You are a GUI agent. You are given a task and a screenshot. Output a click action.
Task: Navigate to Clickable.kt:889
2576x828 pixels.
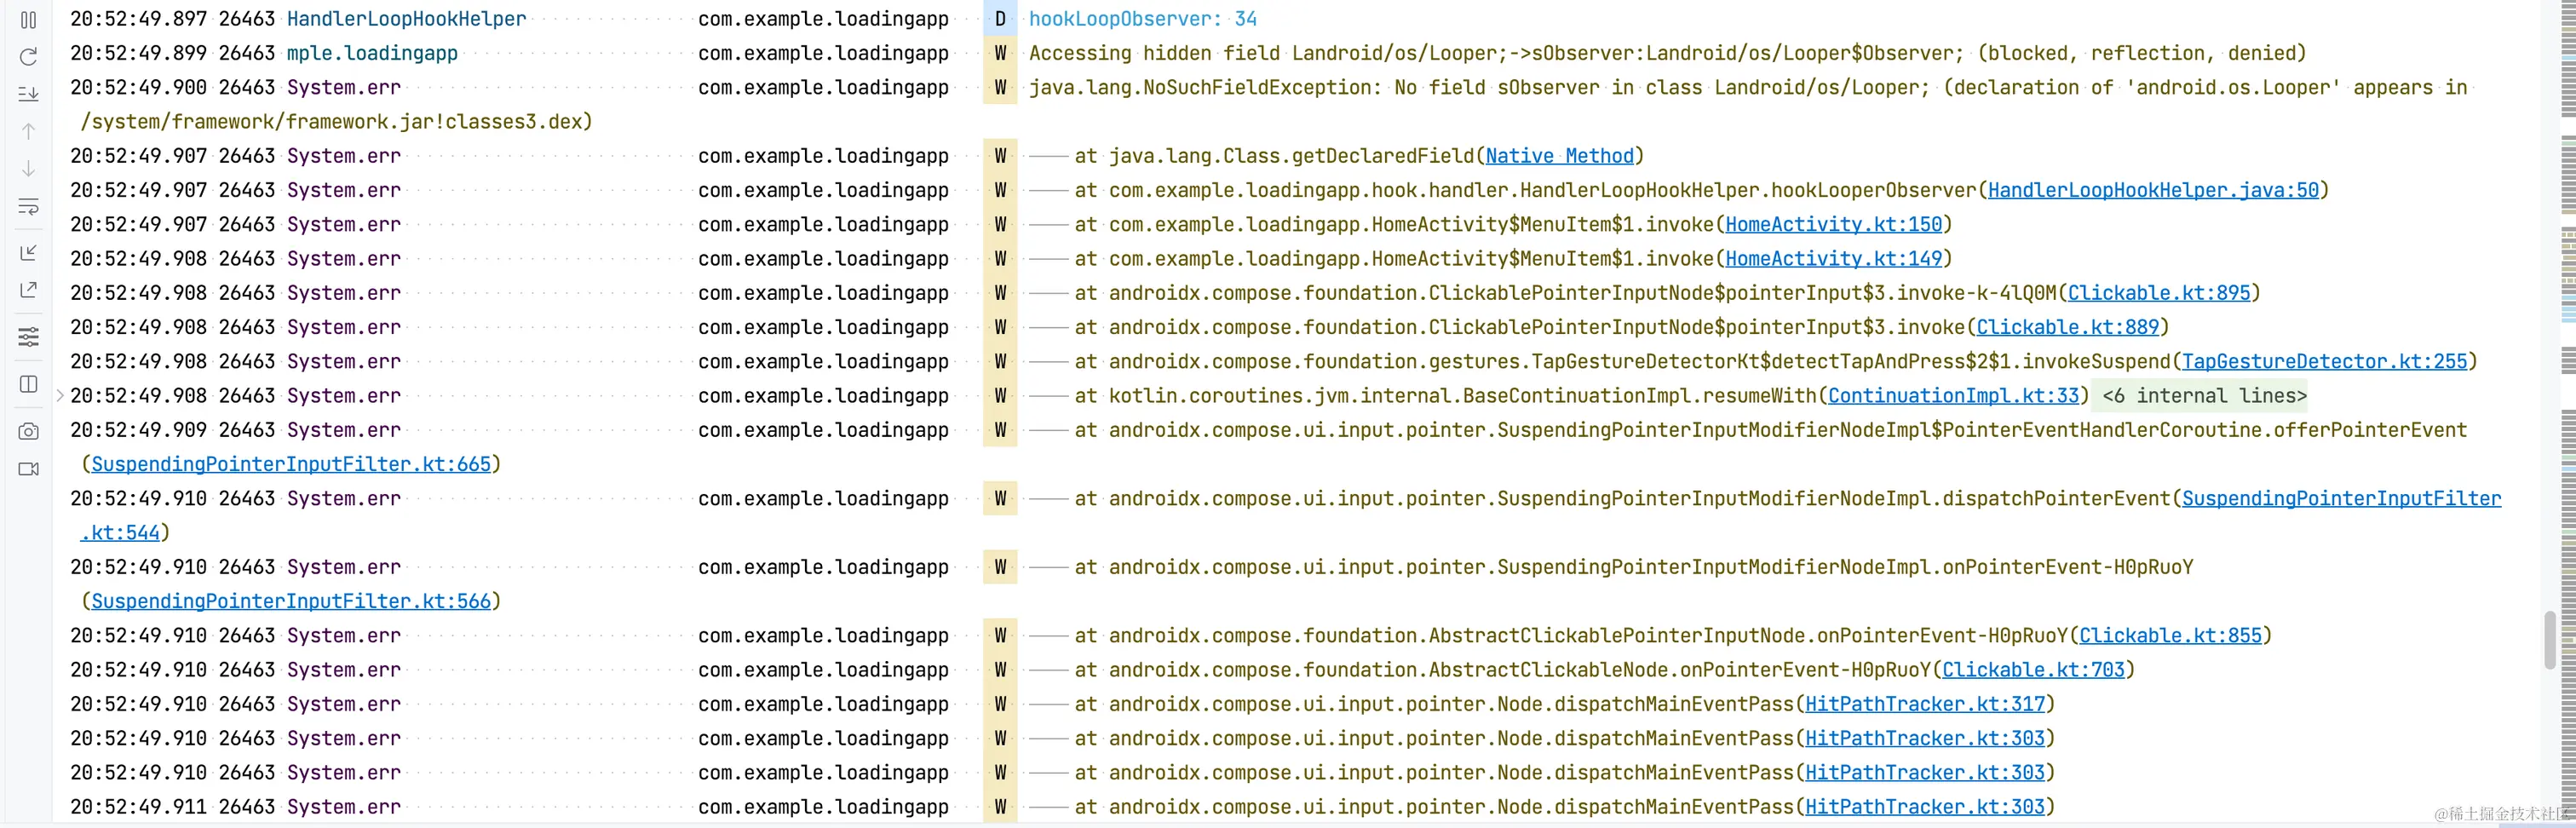(x=2068, y=327)
